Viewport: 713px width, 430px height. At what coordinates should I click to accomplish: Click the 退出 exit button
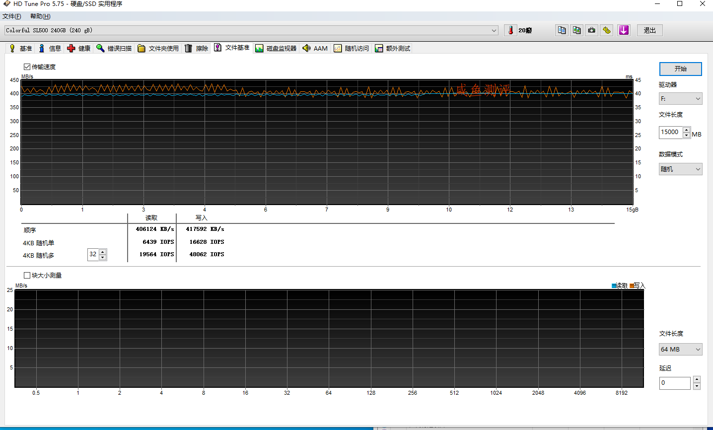tap(649, 30)
